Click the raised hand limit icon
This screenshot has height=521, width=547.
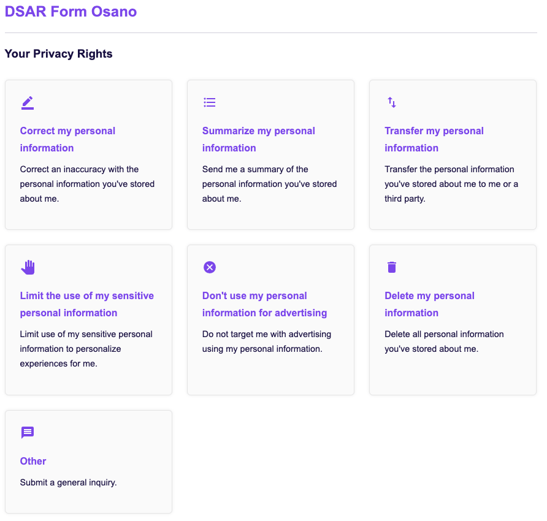point(28,267)
